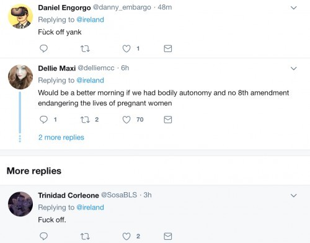Retweet Trinidad Corleone's tweet
Image resolution: width=310 pixels, height=243 pixels.
tap(85, 236)
